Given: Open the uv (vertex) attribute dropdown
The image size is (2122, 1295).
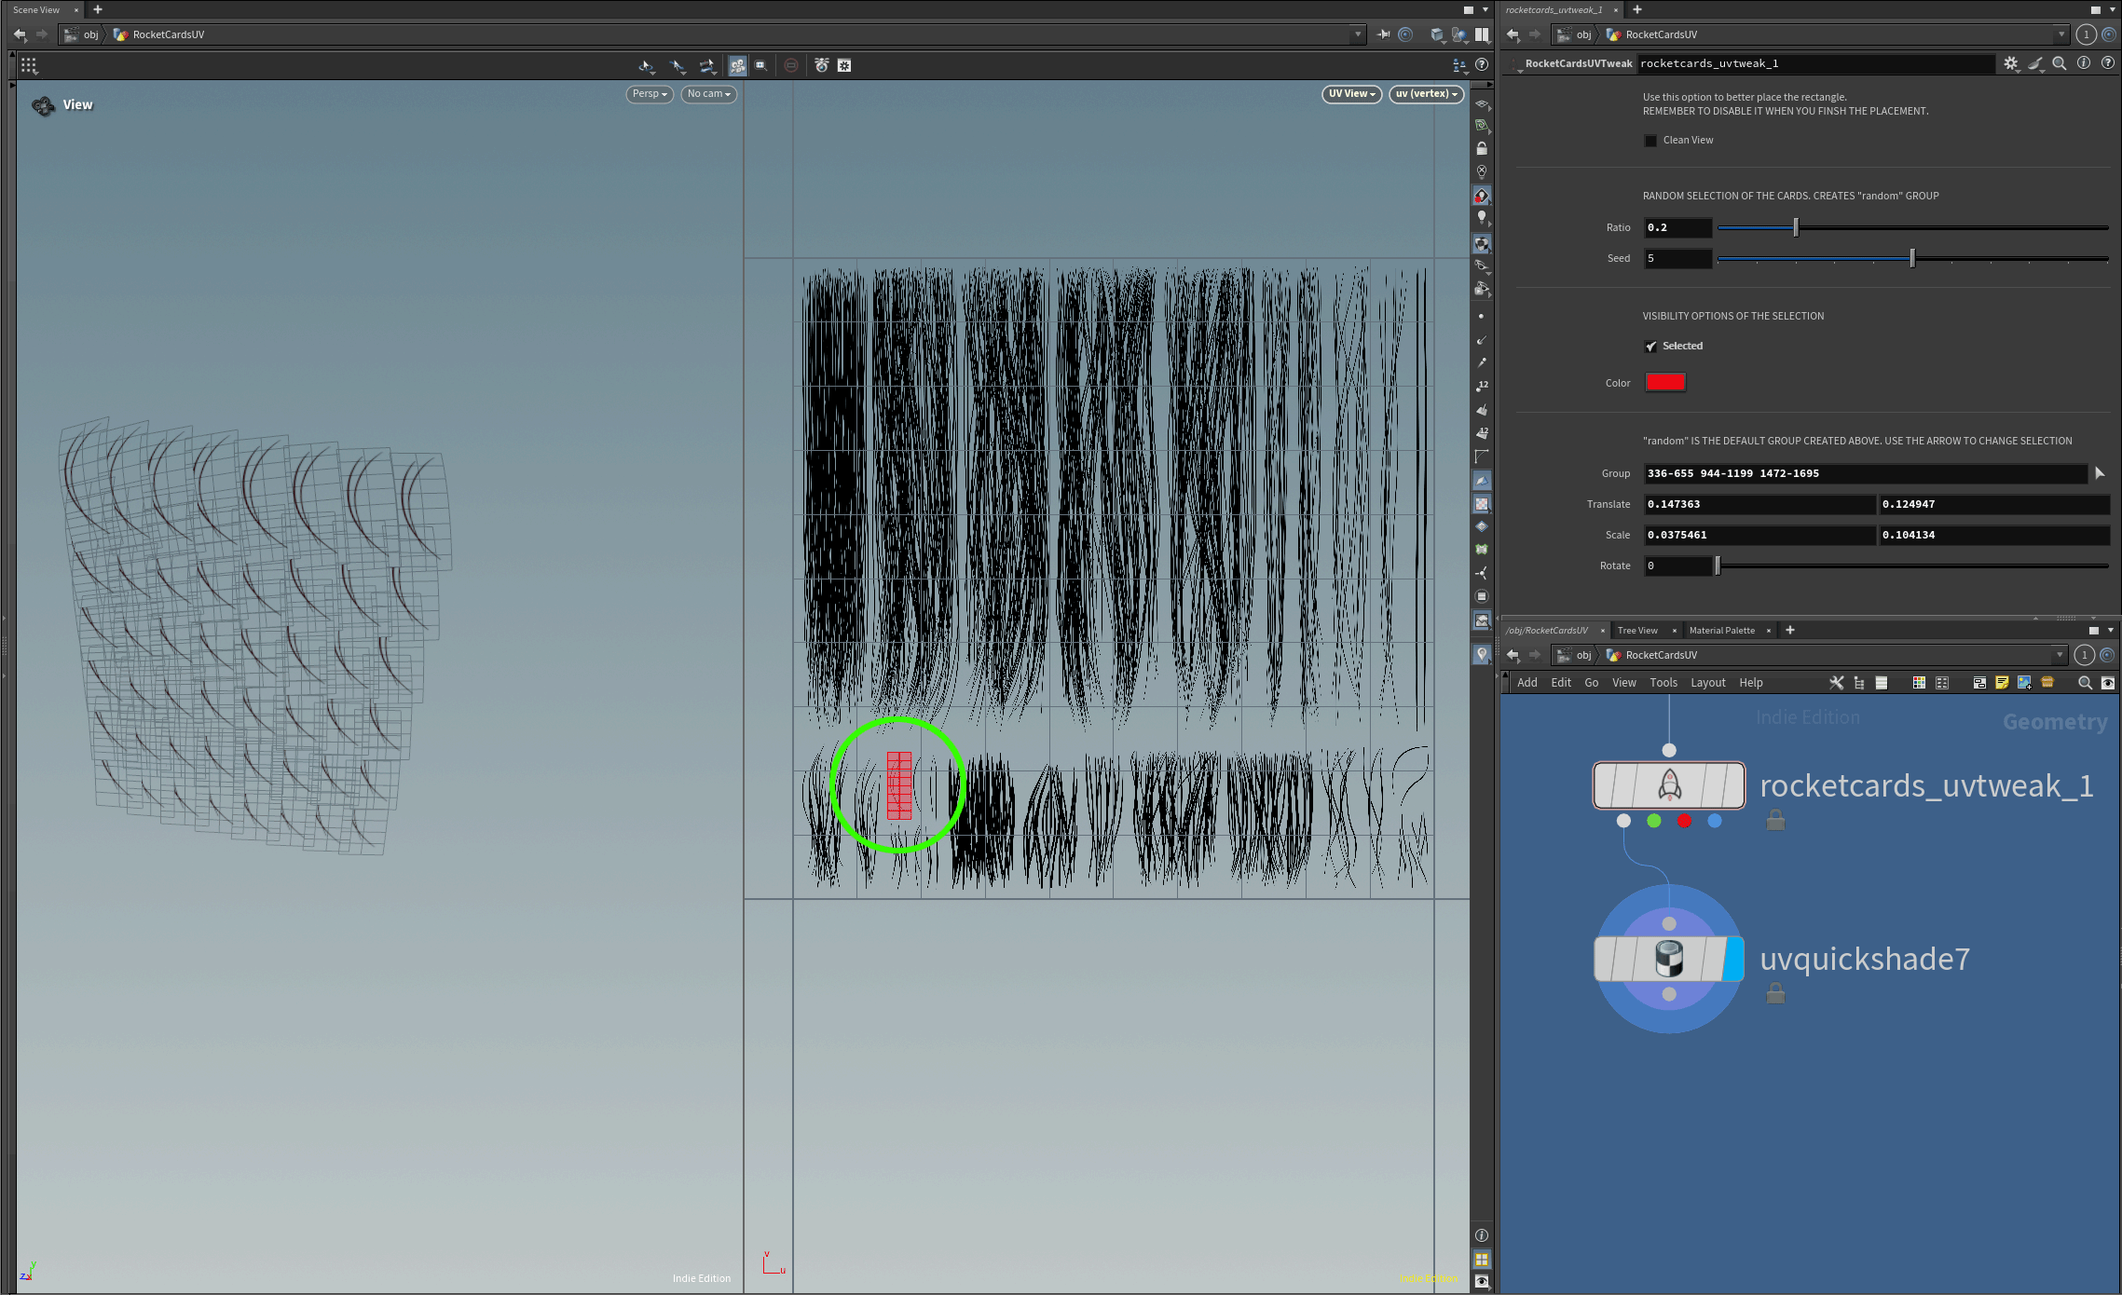Looking at the screenshot, I should [x=1426, y=94].
